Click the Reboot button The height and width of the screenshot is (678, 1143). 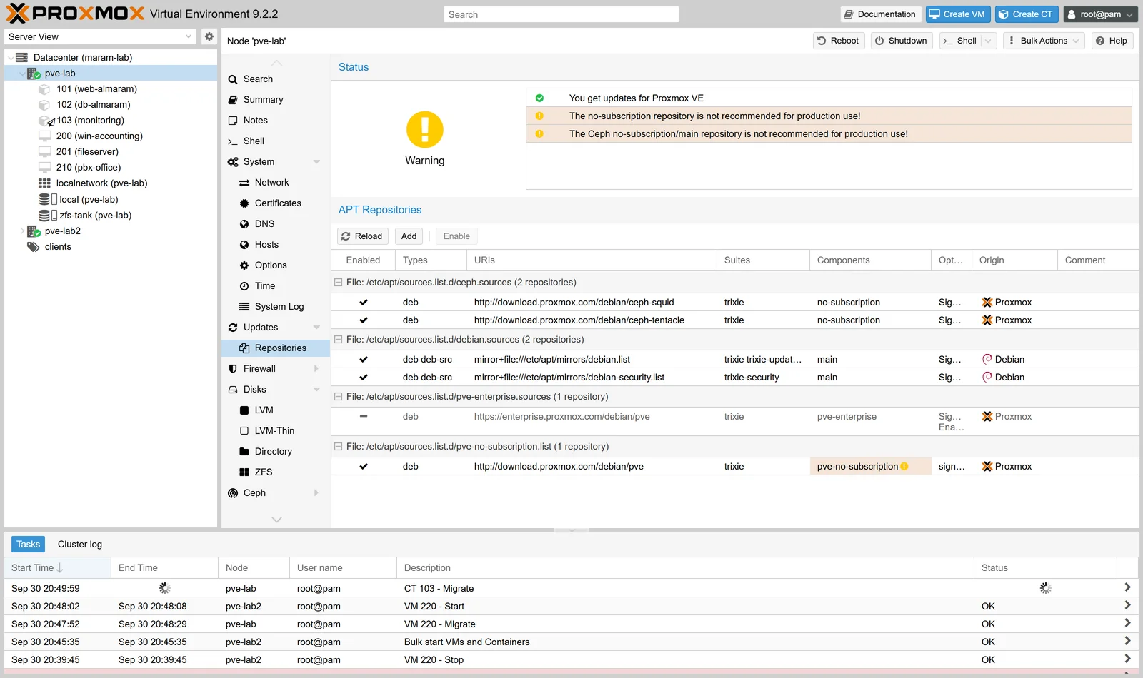coord(839,41)
